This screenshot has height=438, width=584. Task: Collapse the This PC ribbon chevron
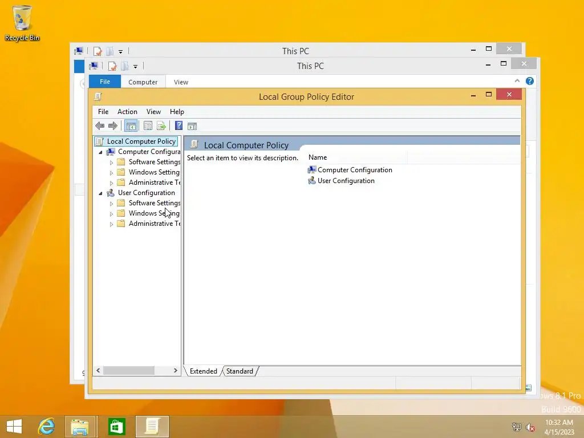[517, 81]
